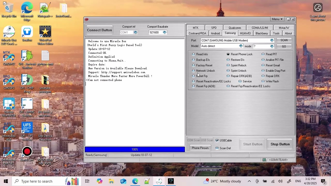Image resolution: width=331 pixels, height=186 pixels.
Task: Choose the Reset Frp (ADB) option
Action: [203, 86]
